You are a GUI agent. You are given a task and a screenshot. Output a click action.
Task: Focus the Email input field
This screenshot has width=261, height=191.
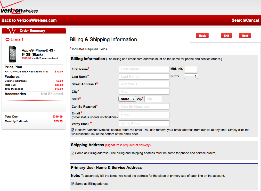click(x=144, y=115)
